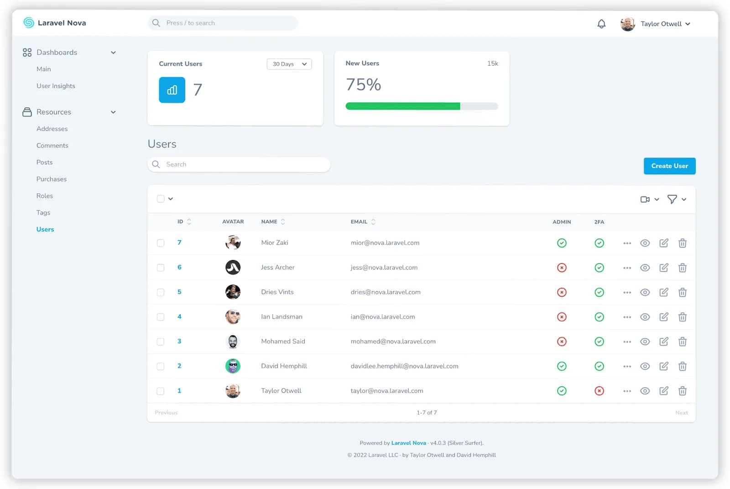Click the Create User button

[669, 166]
